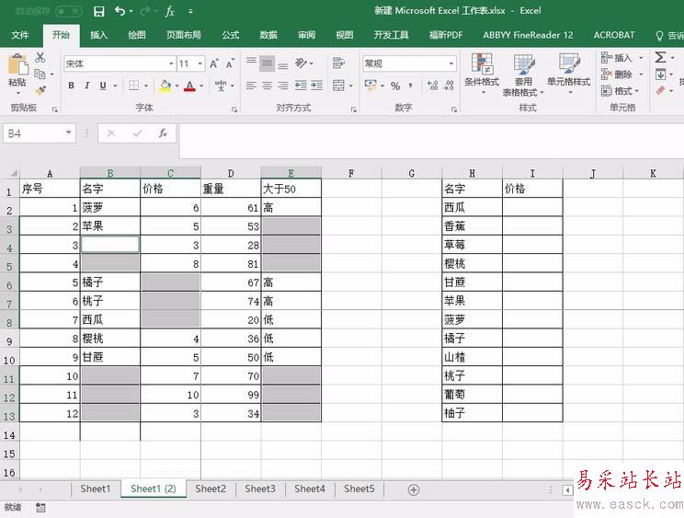Image resolution: width=684 pixels, height=518 pixels.
Task: Center text horizontally
Action: [x=267, y=86]
